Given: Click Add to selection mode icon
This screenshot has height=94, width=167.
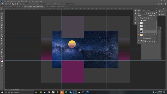Looking at the screenshot, I should (x=13, y=4).
